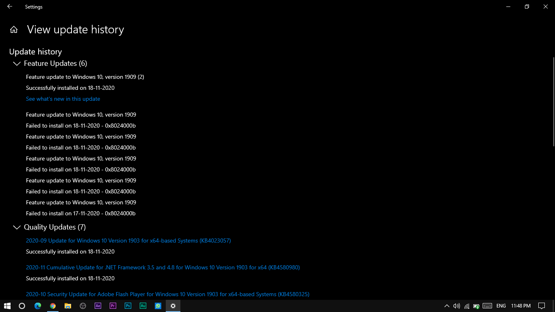Launch Adobe Audition from taskbar
Image resolution: width=555 pixels, height=312 pixels.
143,306
